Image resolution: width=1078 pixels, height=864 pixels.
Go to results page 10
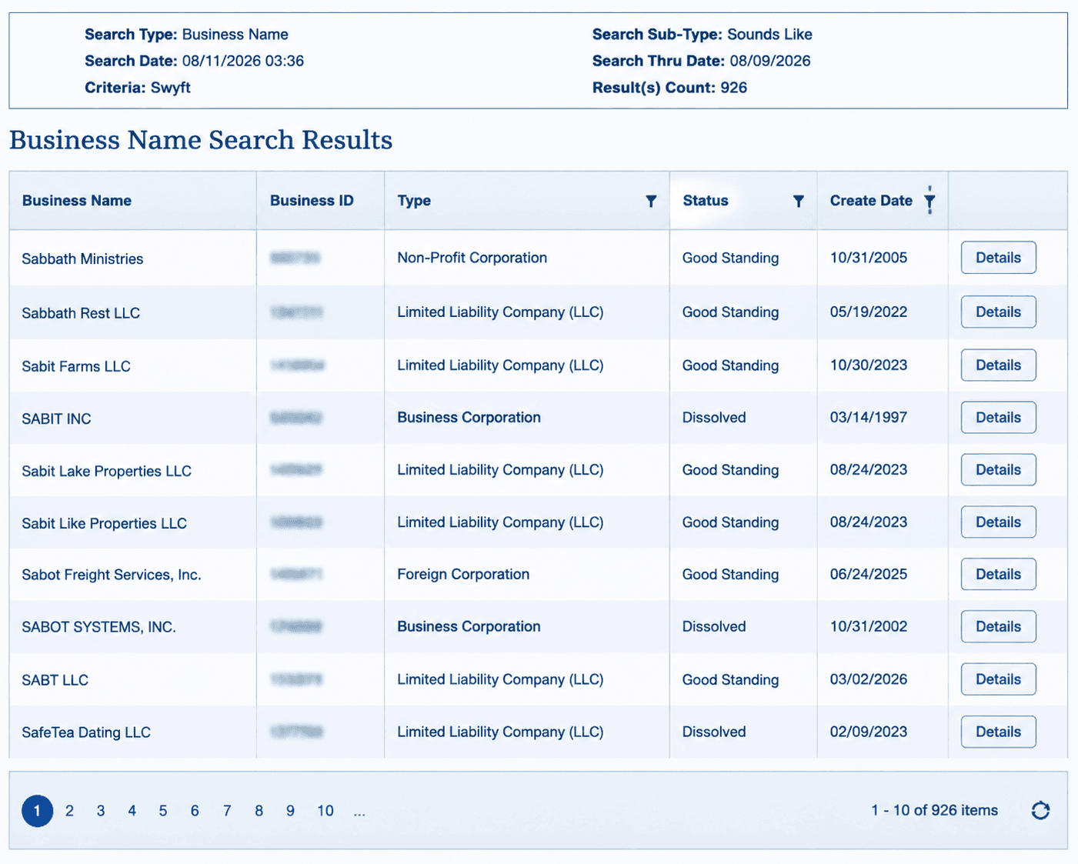(325, 811)
